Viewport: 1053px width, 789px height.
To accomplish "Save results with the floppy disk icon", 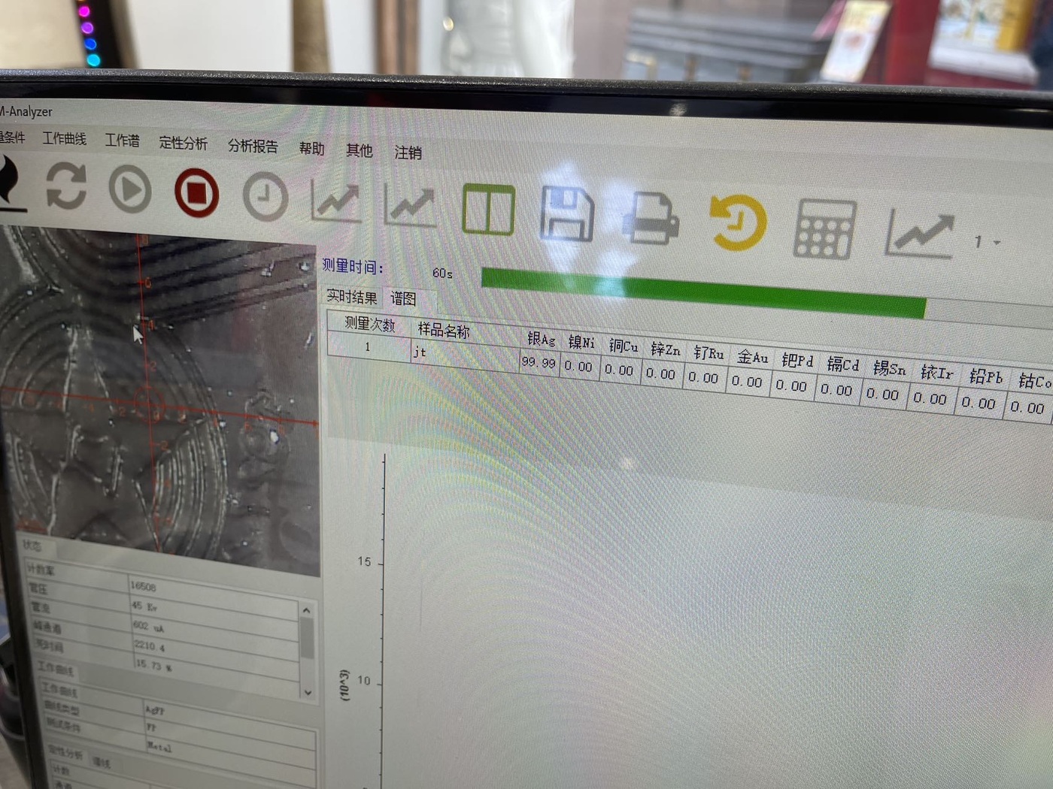I will point(567,214).
